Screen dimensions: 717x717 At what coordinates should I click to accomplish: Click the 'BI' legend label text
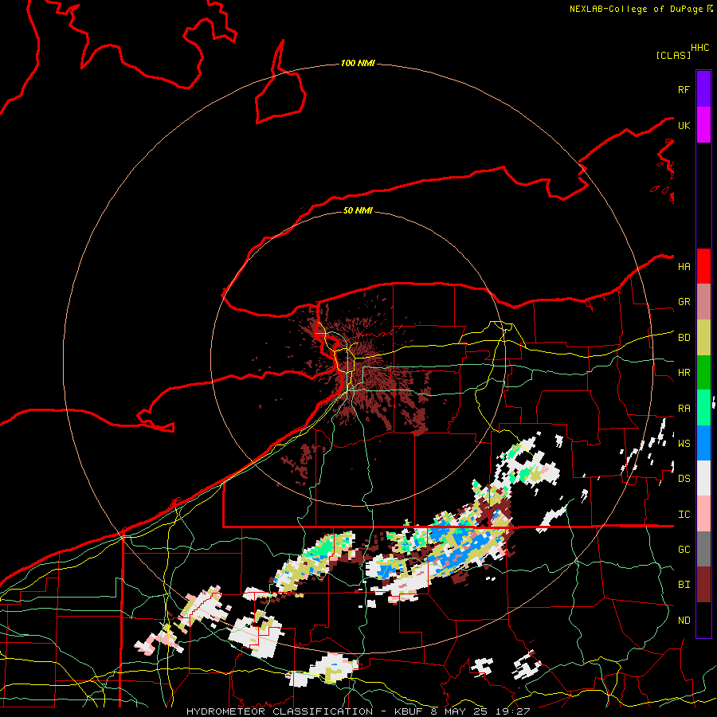pyautogui.click(x=684, y=585)
